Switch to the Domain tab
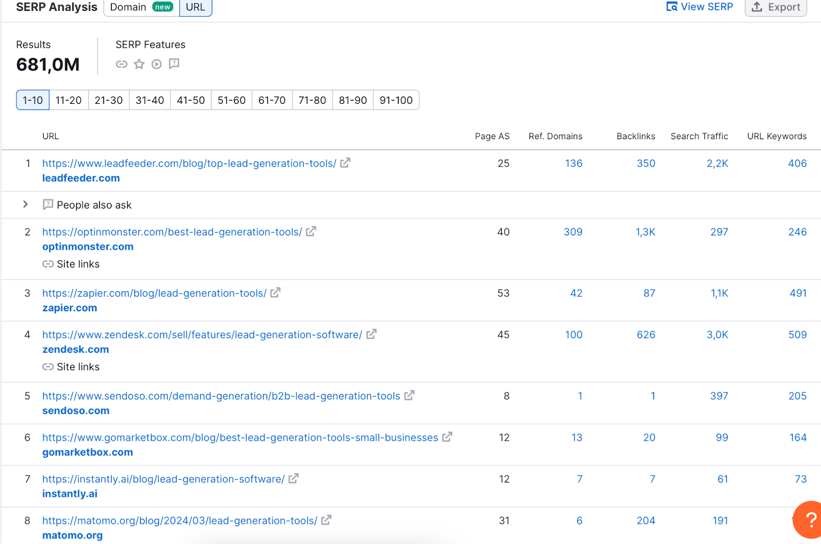Viewport: 821px width, 544px height. (142, 7)
